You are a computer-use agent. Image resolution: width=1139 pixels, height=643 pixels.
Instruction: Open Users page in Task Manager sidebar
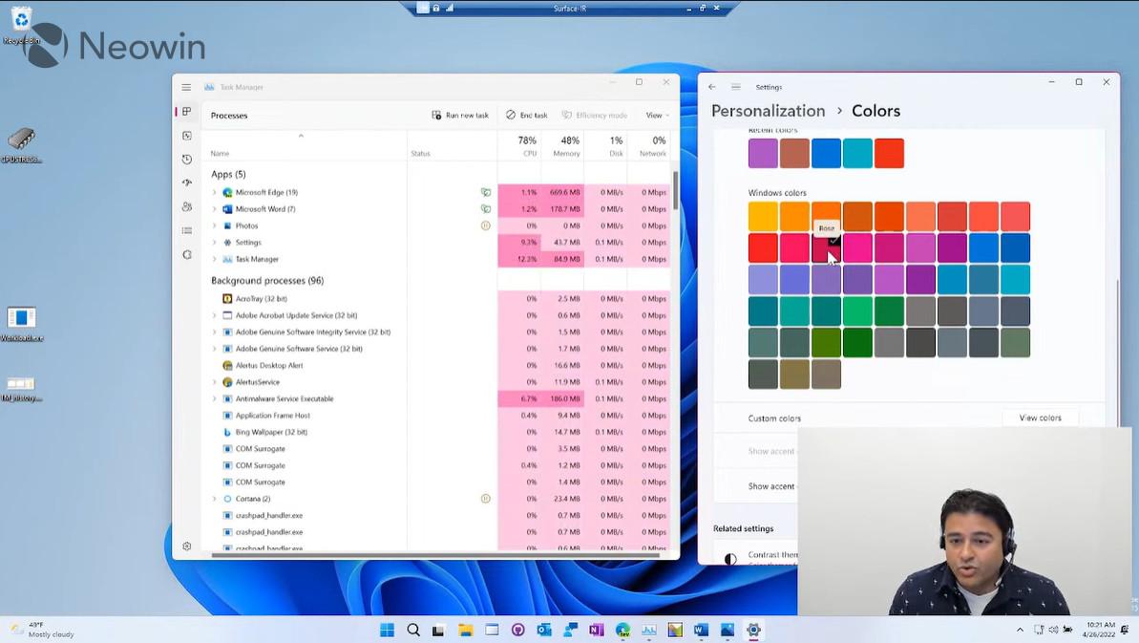pos(186,206)
